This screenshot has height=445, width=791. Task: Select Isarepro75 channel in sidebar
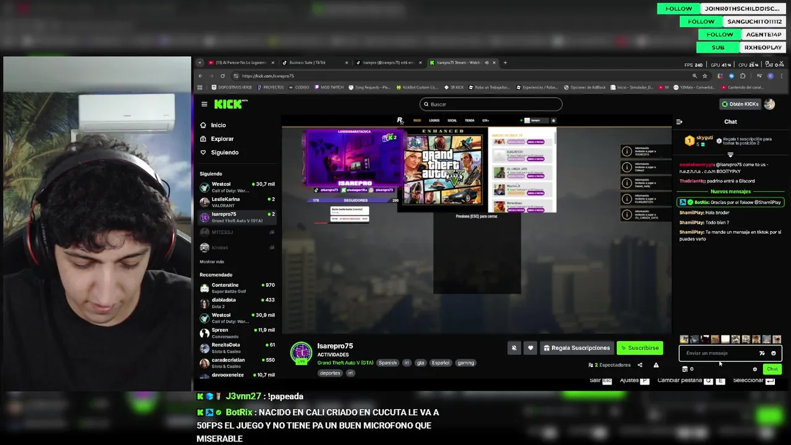[237, 217]
